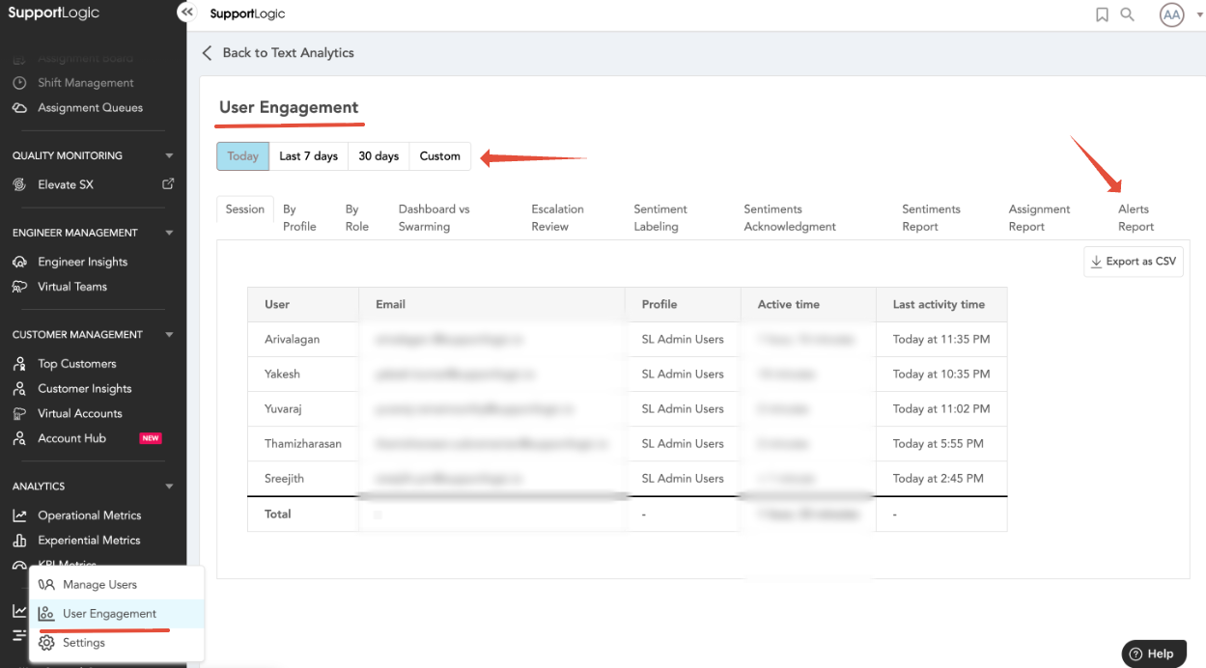
Task: Click 'Today at 11:35 PM' cell
Action: 941,340
